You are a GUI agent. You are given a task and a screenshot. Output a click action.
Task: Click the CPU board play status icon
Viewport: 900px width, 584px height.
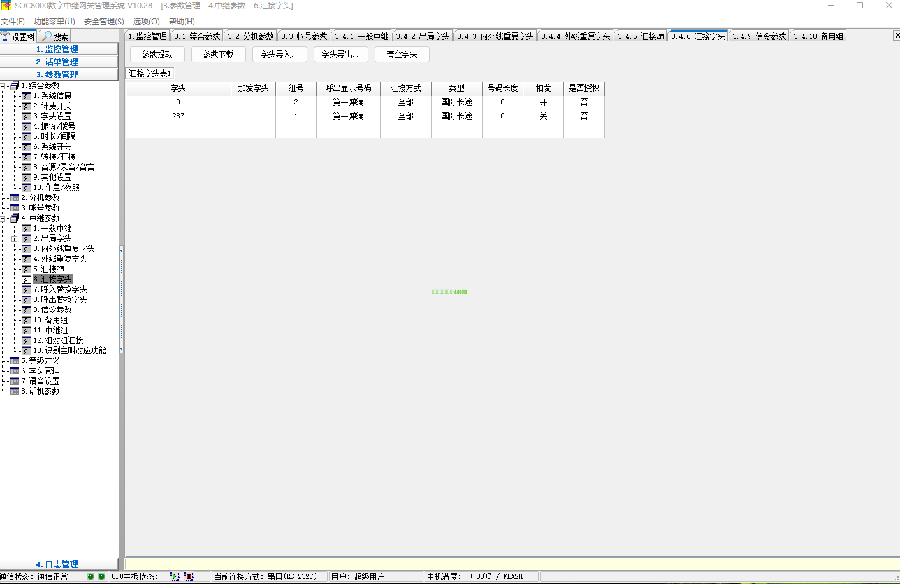(x=175, y=576)
